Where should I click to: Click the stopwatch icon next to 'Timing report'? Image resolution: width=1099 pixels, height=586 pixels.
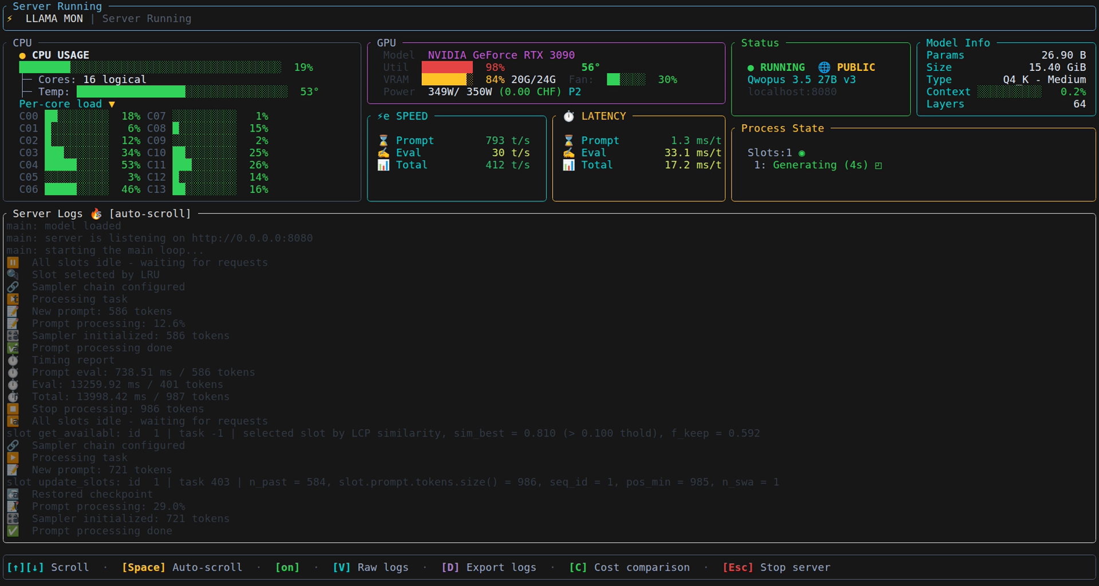[13, 360]
